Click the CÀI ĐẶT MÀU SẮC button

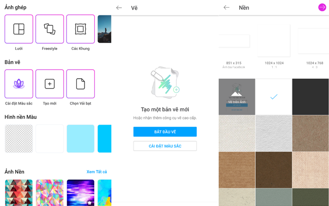[165, 146]
